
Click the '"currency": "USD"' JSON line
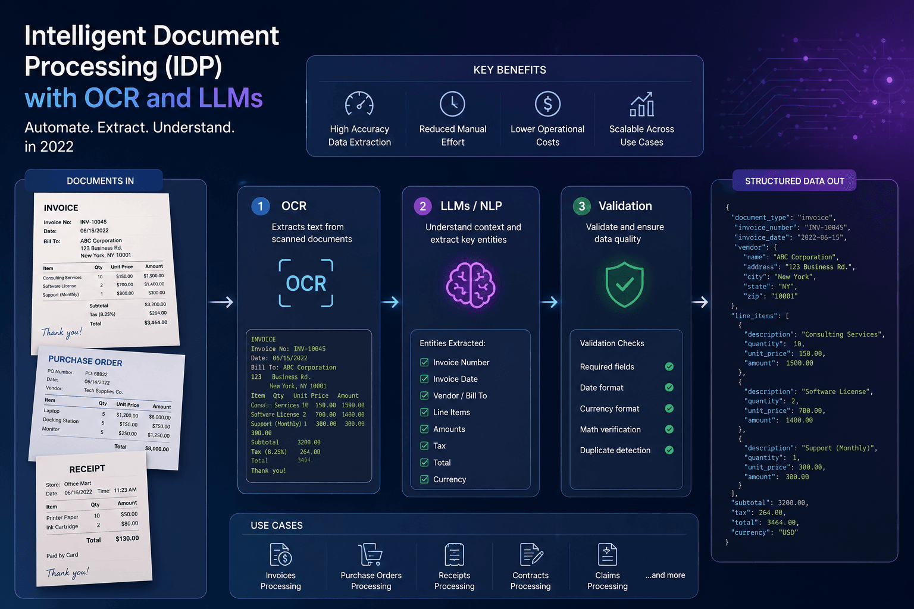click(765, 532)
